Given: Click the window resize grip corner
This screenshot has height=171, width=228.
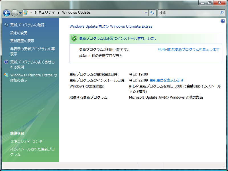Looking at the screenshot, I should pos(224,167).
